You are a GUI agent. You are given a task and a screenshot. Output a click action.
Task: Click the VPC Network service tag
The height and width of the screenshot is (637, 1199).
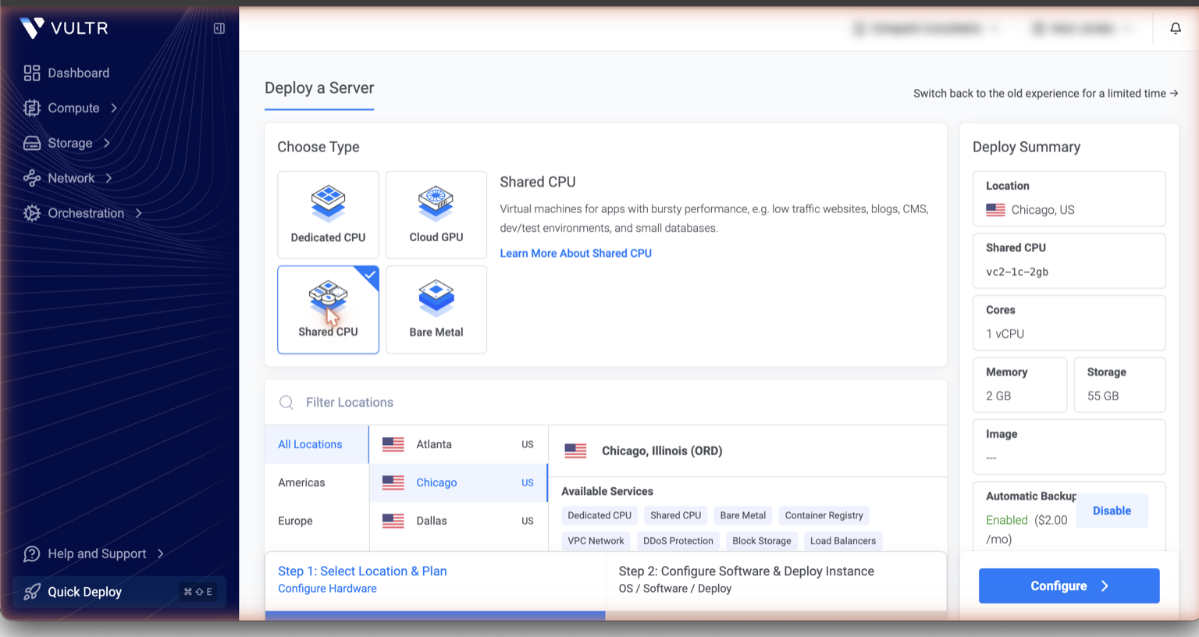[596, 540]
